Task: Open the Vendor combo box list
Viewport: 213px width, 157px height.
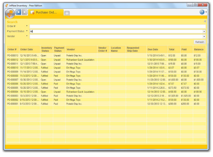Action: [x=204, y=37]
